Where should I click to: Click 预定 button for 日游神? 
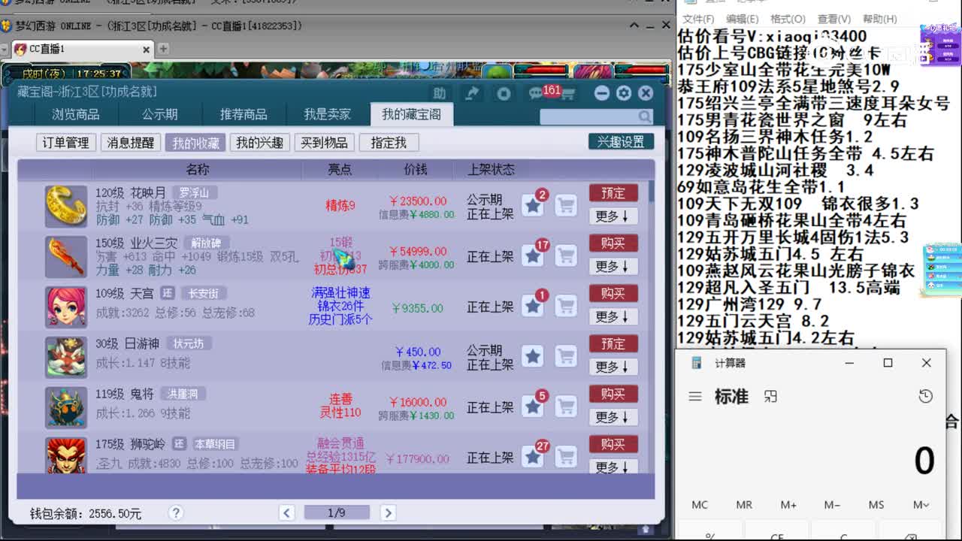click(613, 344)
